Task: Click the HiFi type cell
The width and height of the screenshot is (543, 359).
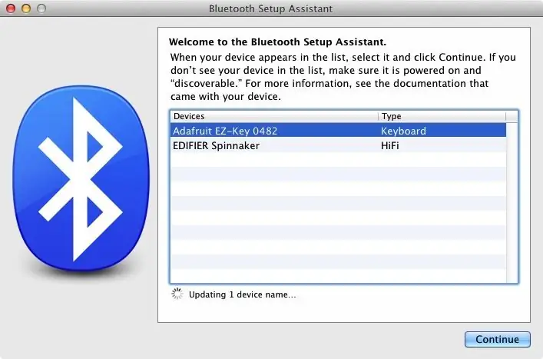Action: [390, 145]
